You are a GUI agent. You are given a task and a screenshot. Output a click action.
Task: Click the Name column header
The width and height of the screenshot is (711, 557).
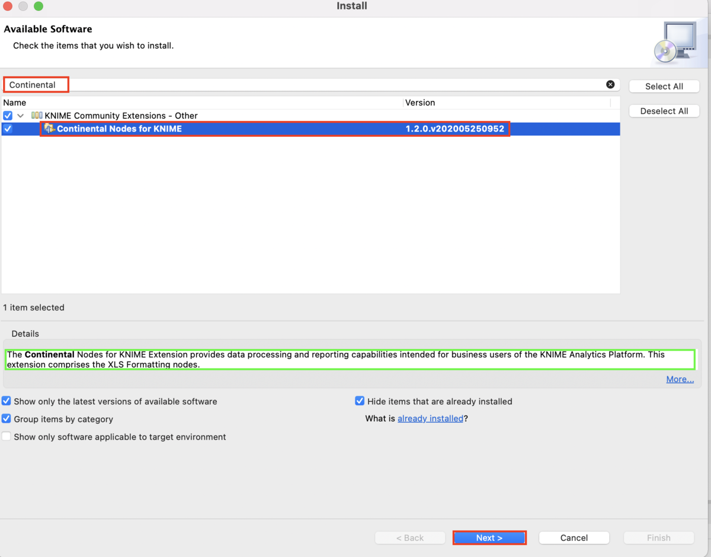coord(201,103)
